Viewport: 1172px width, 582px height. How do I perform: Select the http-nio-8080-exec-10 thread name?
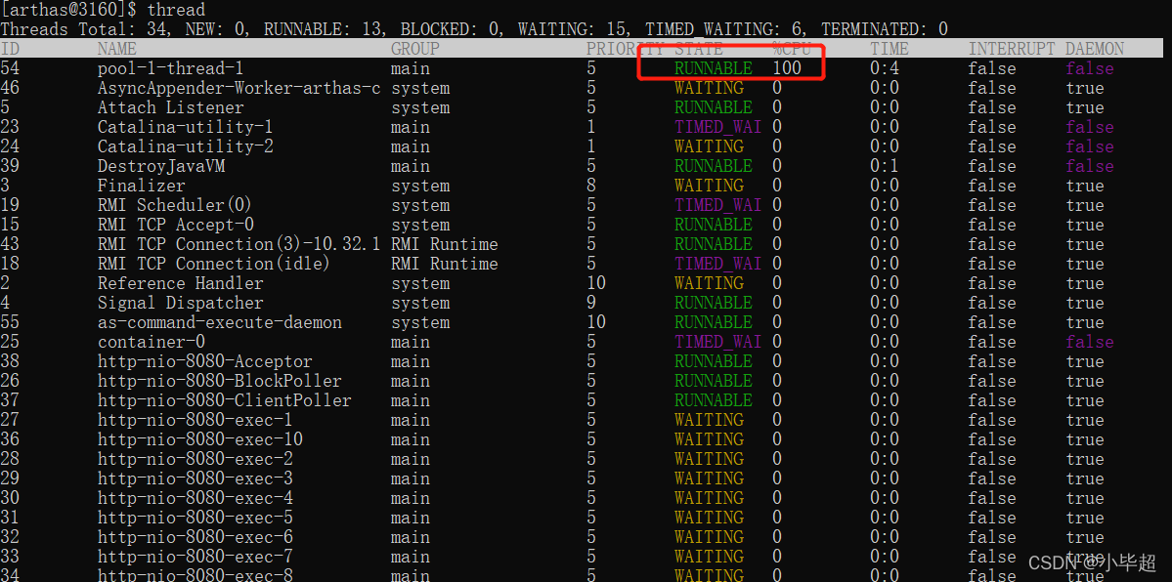(200, 439)
